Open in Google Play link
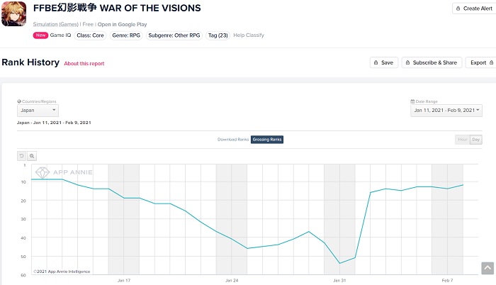Viewport: 496px width, 285px height. click(122, 24)
